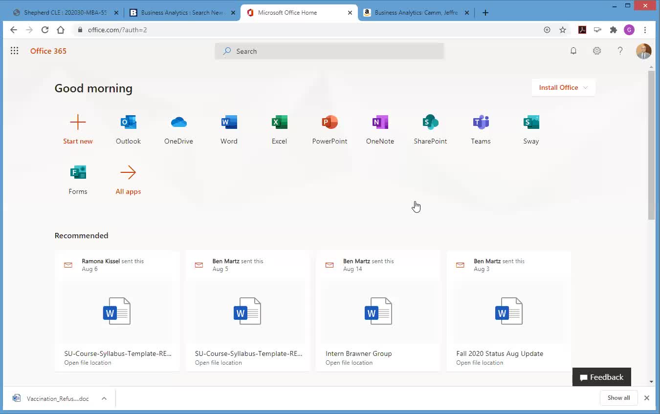The height and width of the screenshot is (414, 660).
Task: Click the install/add to desktop icon in address bar
Action: coord(547,30)
